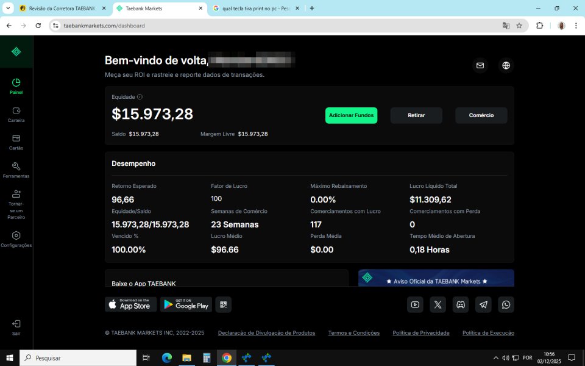Open Tornar-se um Parceiro sidebar item
This screenshot has width=585, height=366.
tap(16, 205)
